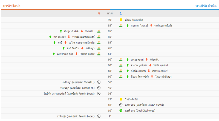Click 'เปโดร กอนซาเลซโลเปซ' in the 85' row
This screenshot has height=121, width=219.
[82, 43]
